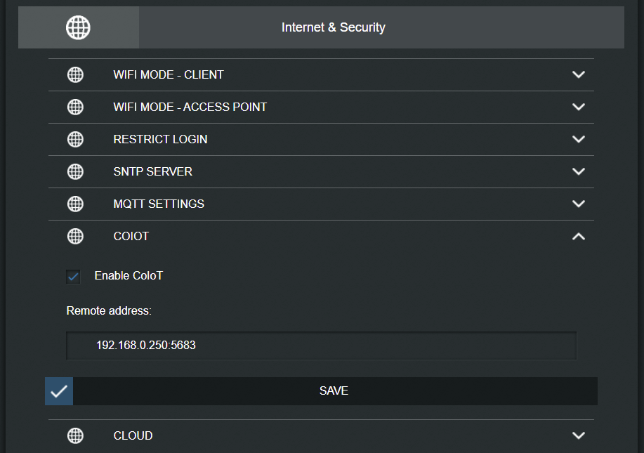Screen dimensions: 644x453
Task: Click globe icon next to CLOUD
Action: [75, 435]
